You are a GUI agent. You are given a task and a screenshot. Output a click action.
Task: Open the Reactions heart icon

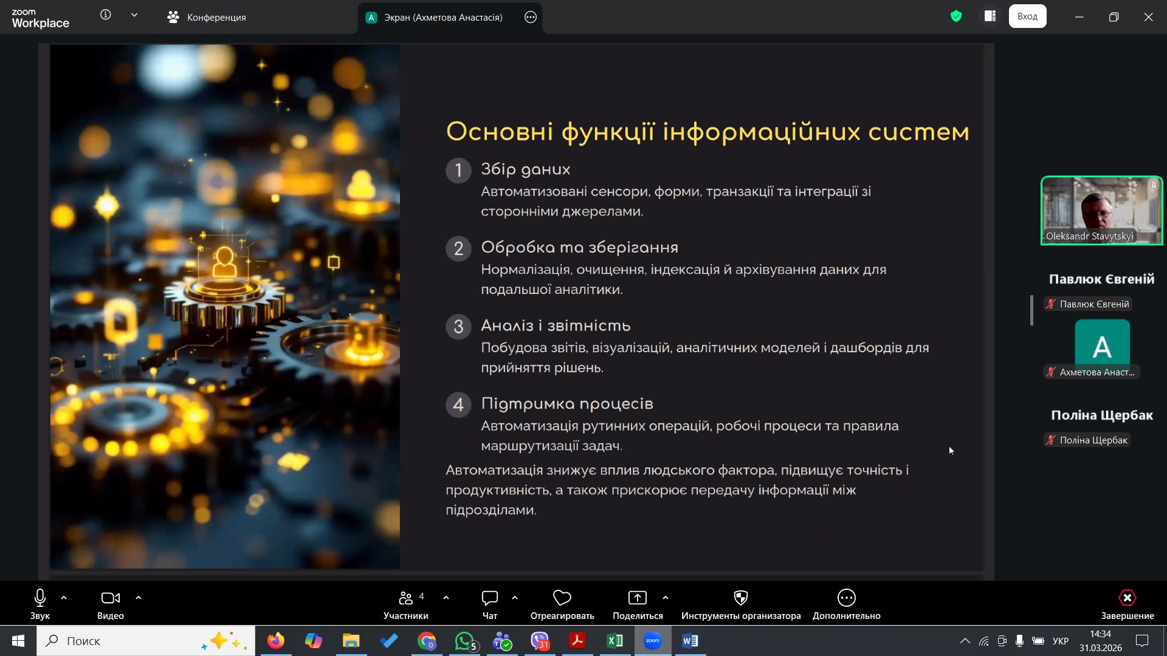coord(562,598)
